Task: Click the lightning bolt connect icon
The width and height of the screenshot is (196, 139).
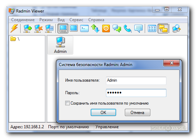Action: tap(14, 28)
